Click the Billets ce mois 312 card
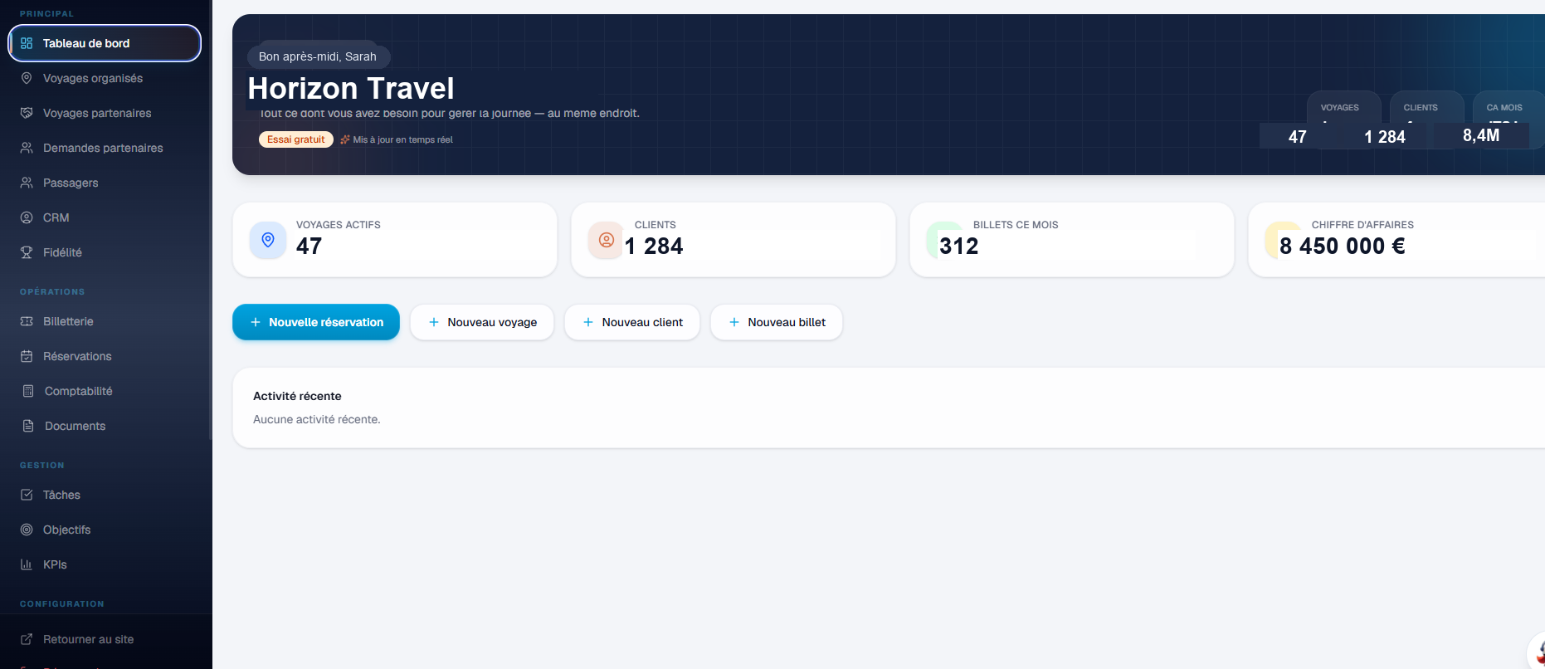Screen dimensions: 1545x669 (1072, 240)
